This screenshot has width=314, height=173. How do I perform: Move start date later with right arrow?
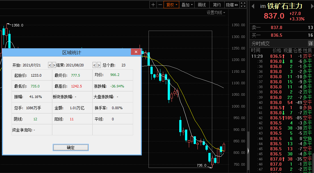(54, 65)
